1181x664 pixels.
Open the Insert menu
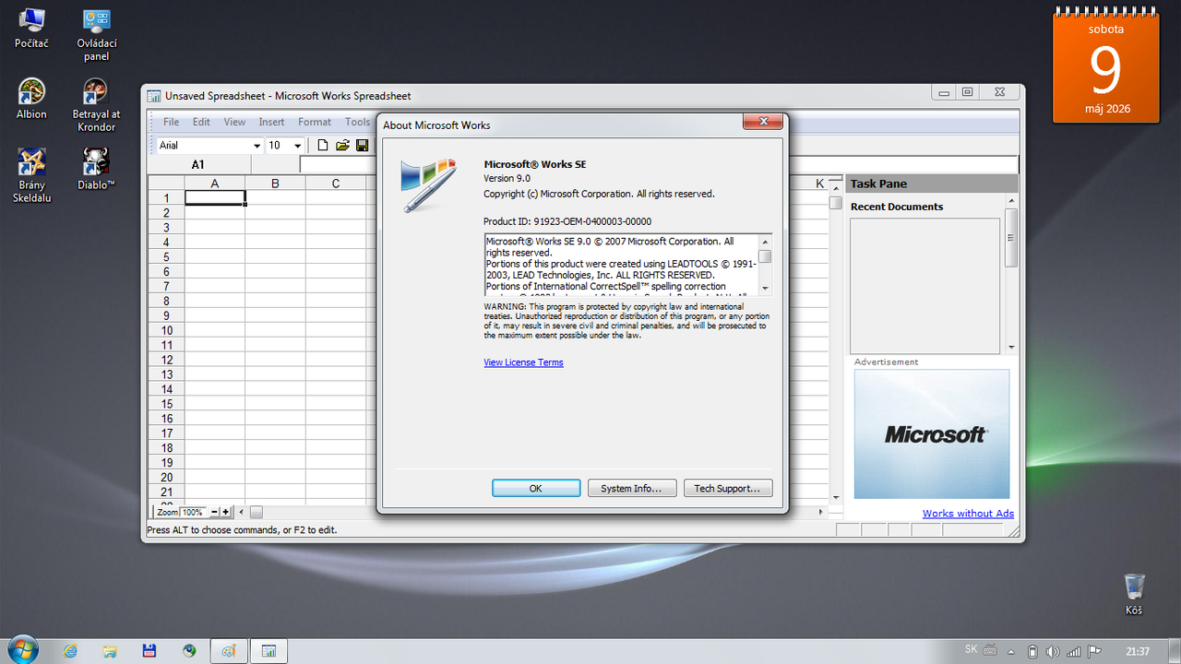[271, 122]
